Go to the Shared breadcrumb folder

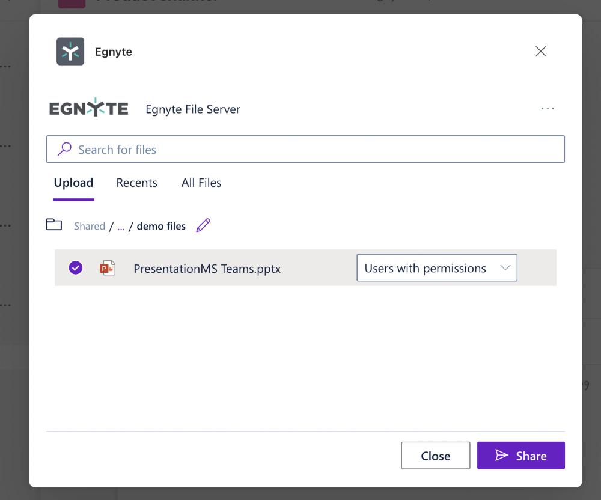click(x=90, y=226)
